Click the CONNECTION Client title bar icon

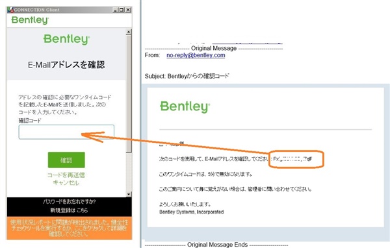point(10,10)
